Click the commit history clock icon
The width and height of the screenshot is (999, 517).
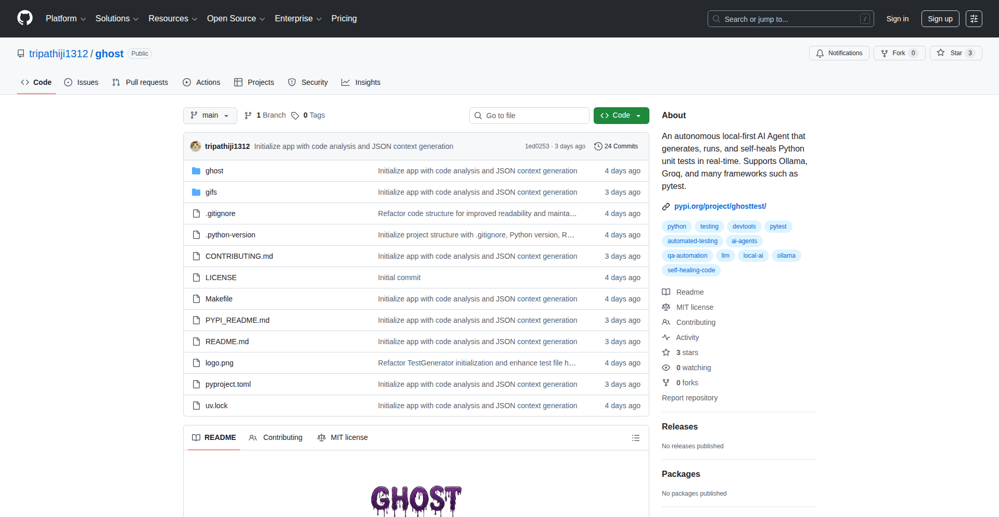click(598, 146)
